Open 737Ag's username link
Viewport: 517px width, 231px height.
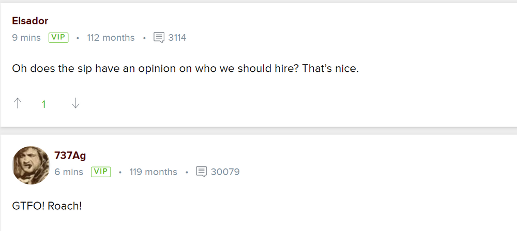[70, 156]
